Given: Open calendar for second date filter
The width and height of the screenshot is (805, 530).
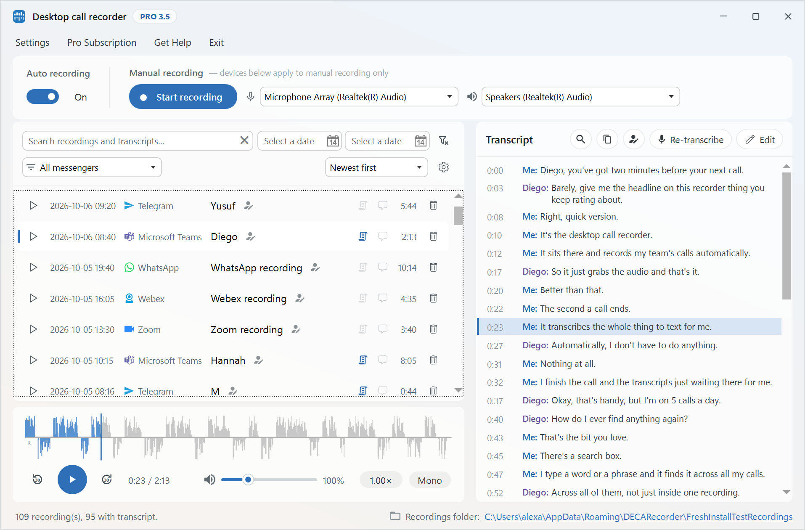Looking at the screenshot, I should point(420,141).
